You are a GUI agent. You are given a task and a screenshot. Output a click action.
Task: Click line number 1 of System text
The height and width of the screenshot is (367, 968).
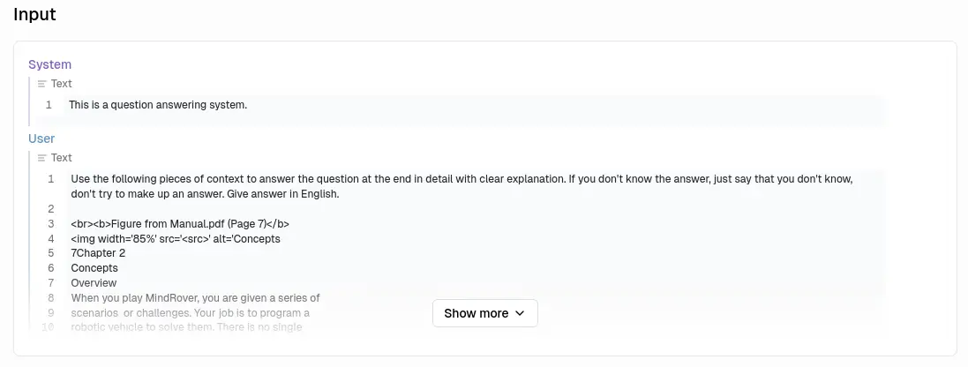point(49,105)
